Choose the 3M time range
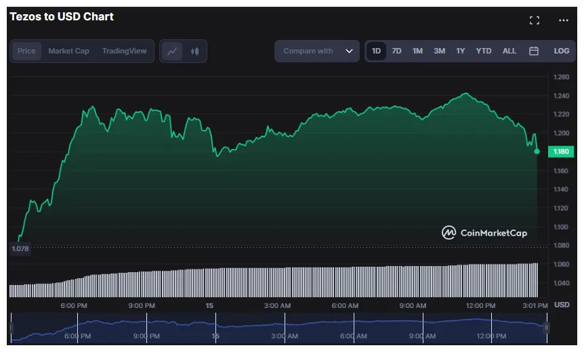The image size is (584, 352). point(440,51)
